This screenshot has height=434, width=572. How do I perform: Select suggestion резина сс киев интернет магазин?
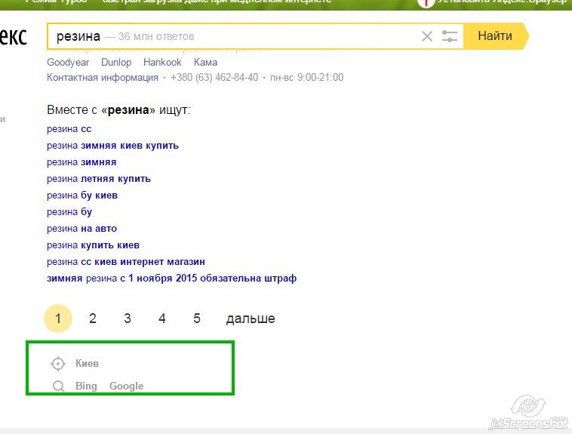point(126,262)
